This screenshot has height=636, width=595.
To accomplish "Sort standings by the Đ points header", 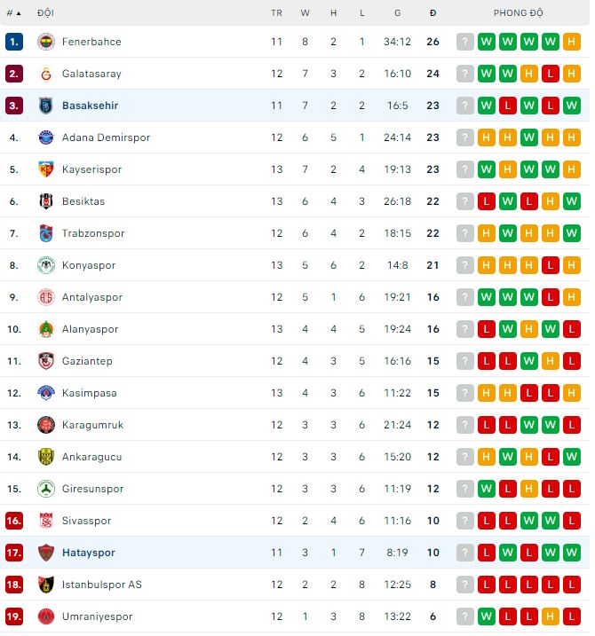I will click(432, 13).
